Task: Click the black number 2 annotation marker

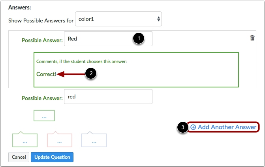Action: tap(91, 74)
